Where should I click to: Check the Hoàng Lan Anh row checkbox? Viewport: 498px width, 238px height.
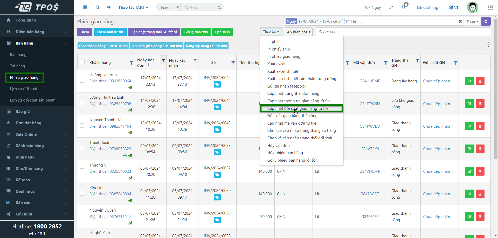click(x=82, y=80)
